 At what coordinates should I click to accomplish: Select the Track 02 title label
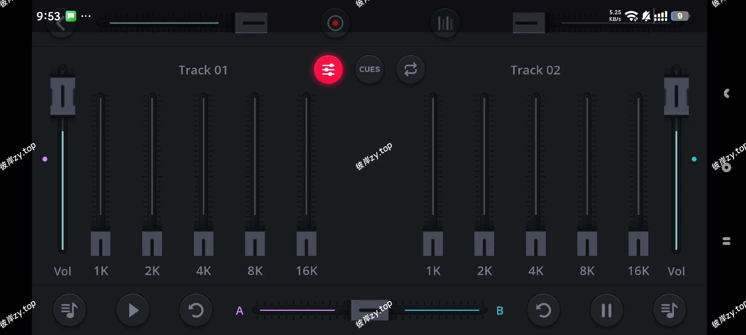click(x=535, y=70)
